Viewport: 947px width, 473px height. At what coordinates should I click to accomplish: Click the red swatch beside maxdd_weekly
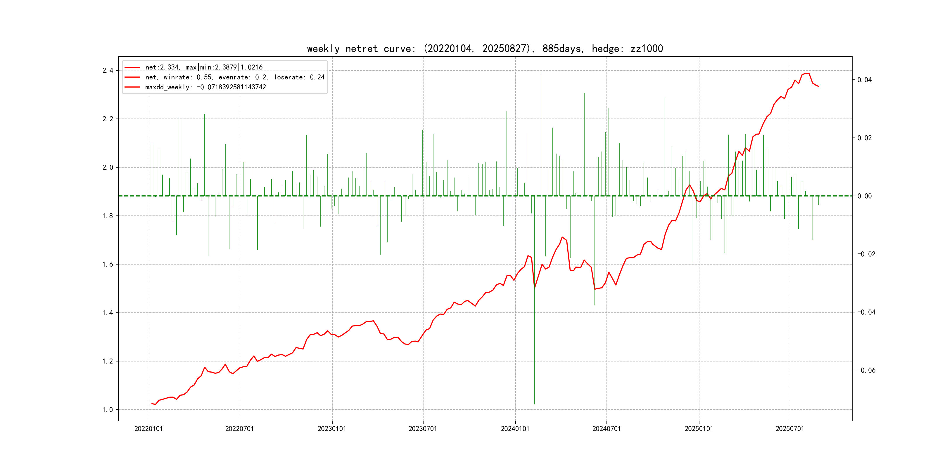[x=132, y=87]
